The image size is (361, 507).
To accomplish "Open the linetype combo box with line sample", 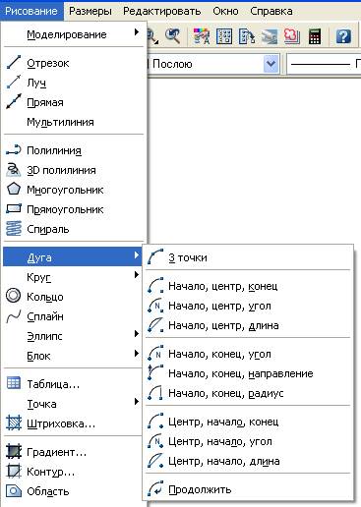I will click(x=324, y=64).
